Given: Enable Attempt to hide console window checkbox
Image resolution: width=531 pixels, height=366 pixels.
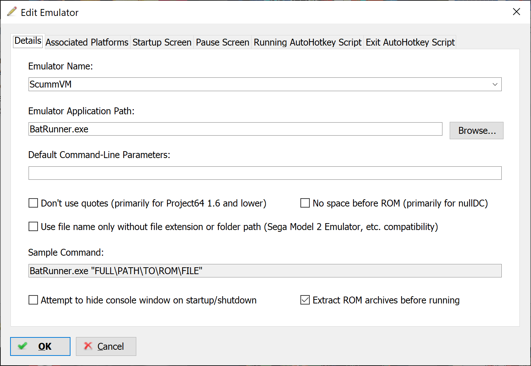Looking at the screenshot, I should (33, 300).
